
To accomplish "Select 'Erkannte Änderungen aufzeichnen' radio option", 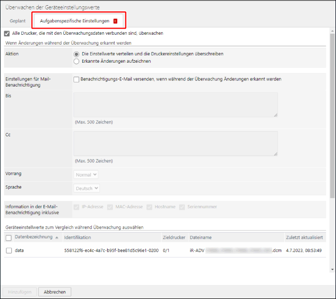I will [x=77, y=61].
